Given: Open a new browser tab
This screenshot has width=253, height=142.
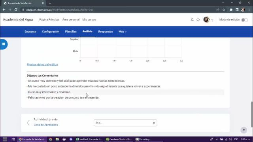Looking at the screenshot, I should coord(50,3).
